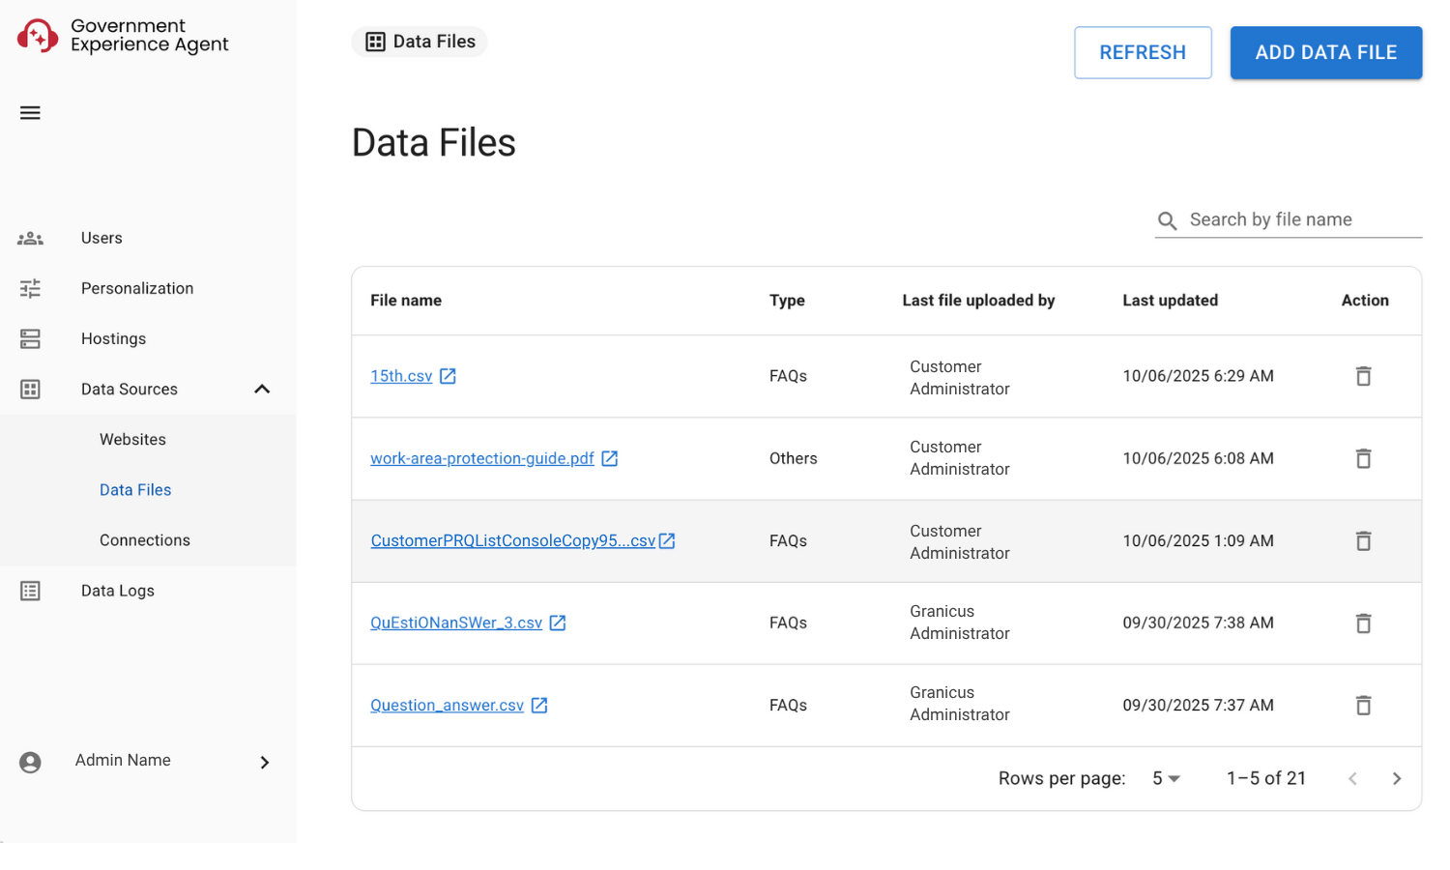Collapse the Data Sources section chevron
Image resolution: width=1450 pixels, height=870 pixels.
262,389
